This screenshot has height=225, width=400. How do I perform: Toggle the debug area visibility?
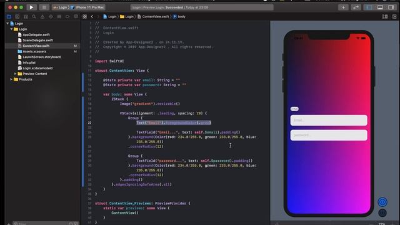point(380,7)
